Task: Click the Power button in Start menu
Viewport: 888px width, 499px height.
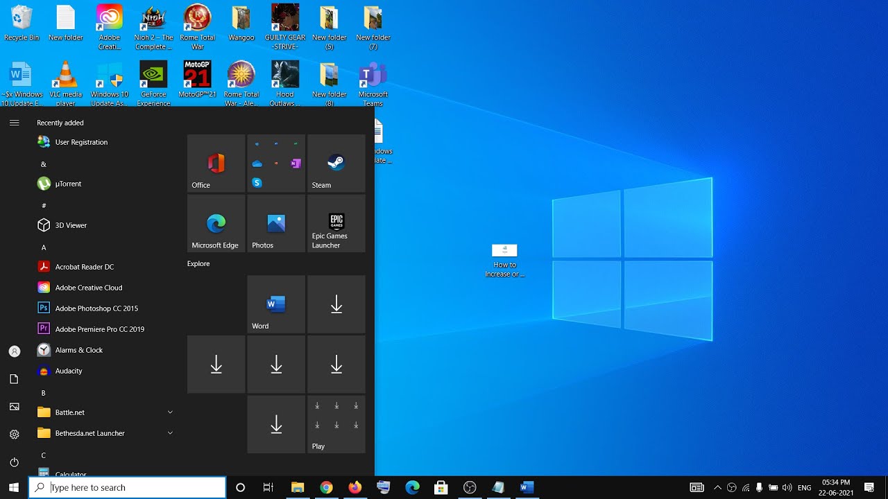Action: pyautogui.click(x=14, y=462)
